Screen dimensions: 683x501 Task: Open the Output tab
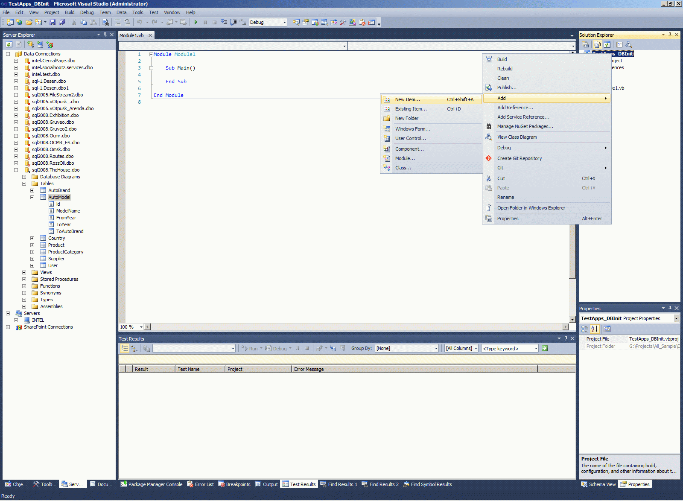tap(267, 484)
